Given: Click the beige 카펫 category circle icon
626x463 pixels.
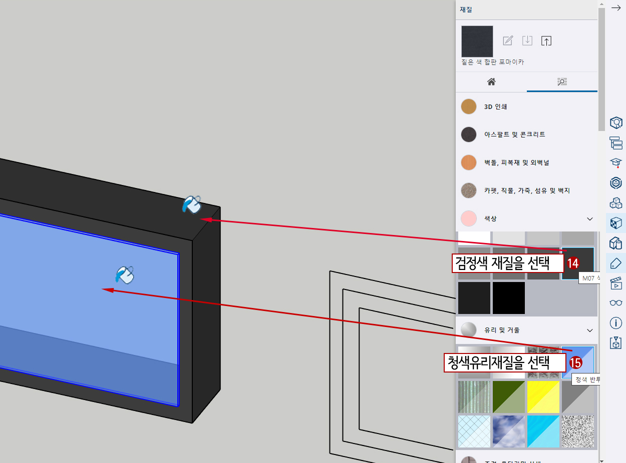Looking at the screenshot, I should (469, 190).
